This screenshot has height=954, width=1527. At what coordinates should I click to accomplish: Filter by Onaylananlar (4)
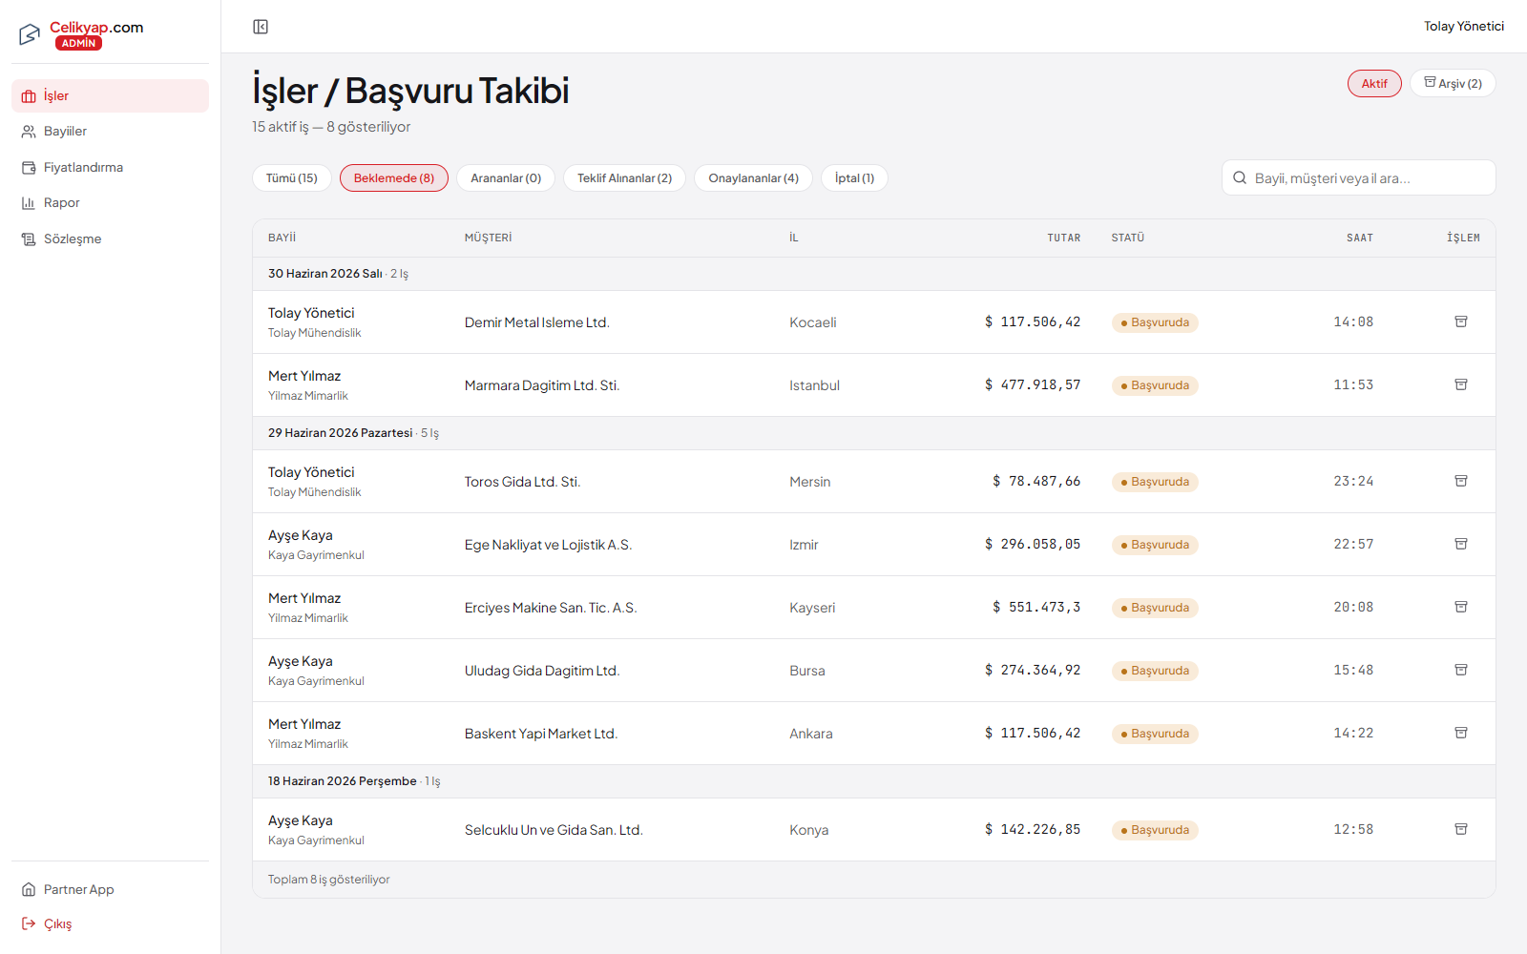point(753,178)
